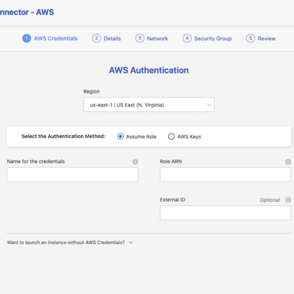Viewport: 294px width, 294px height.
Task: Click the step 4 circle icon
Action: point(187,38)
